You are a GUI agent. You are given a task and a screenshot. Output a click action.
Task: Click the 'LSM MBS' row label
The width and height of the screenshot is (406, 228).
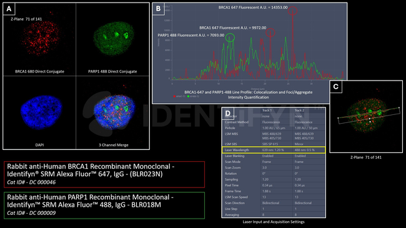point(231,134)
